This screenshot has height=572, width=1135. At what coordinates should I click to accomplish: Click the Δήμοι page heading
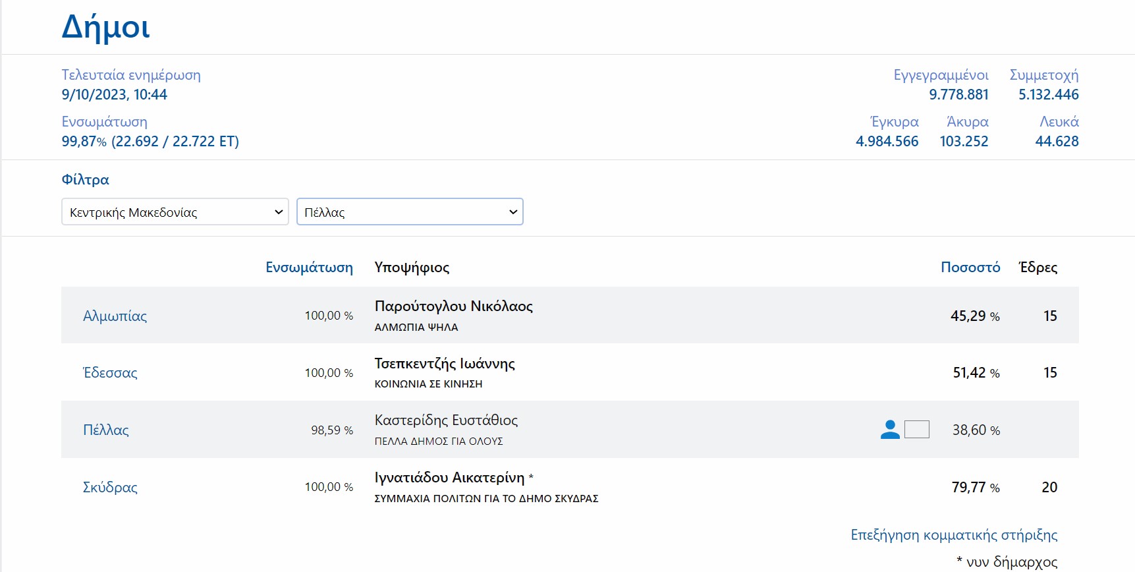pyautogui.click(x=105, y=28)
